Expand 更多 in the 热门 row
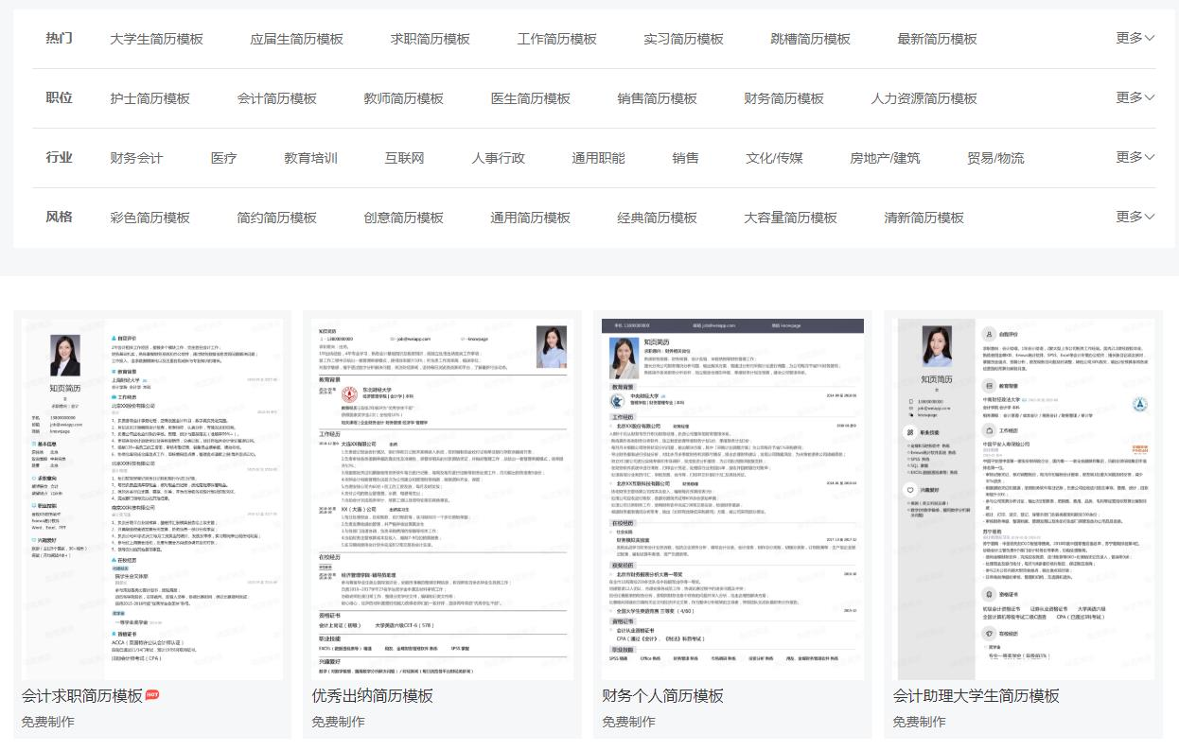Viewport: 1179px width, 751px height. tap(1135, 38)
